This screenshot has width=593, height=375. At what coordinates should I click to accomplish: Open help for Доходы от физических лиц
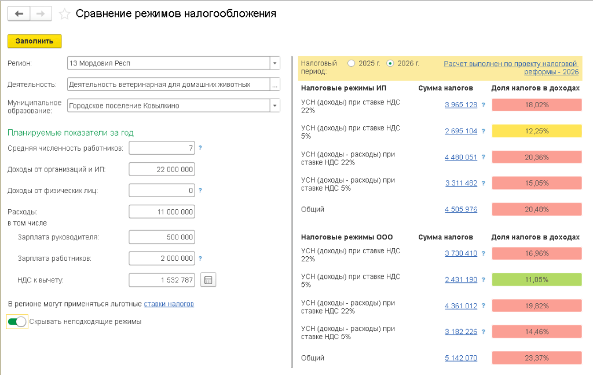tap(200, 190)
